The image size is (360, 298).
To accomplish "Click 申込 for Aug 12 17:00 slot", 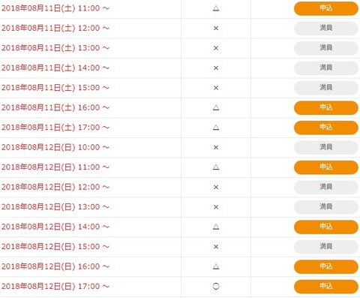I will point(326,286).
